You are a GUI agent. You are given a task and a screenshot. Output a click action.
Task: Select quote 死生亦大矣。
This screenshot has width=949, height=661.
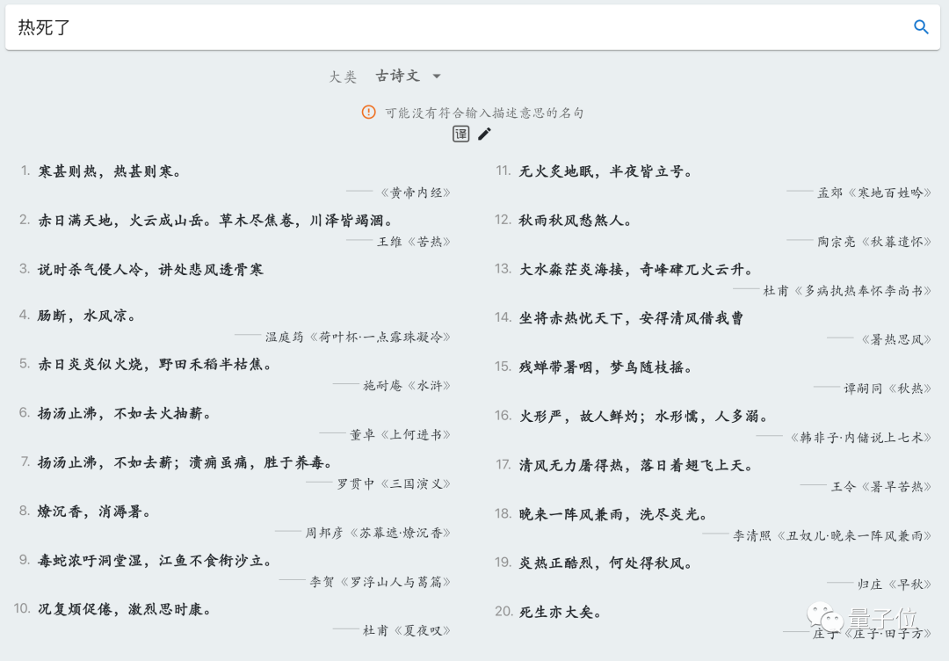coord(561,614)
